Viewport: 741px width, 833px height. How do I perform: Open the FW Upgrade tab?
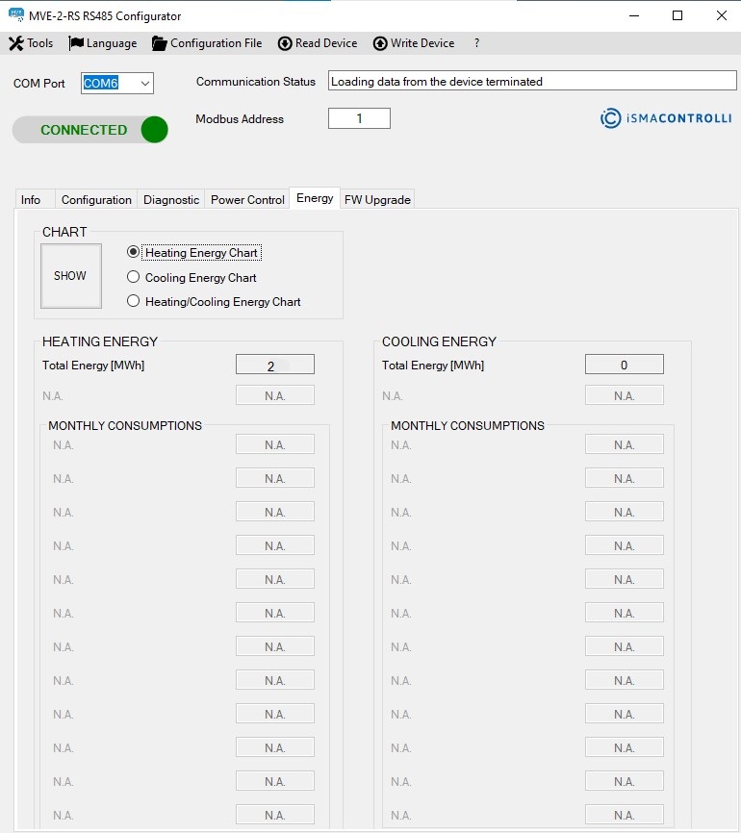377,199
